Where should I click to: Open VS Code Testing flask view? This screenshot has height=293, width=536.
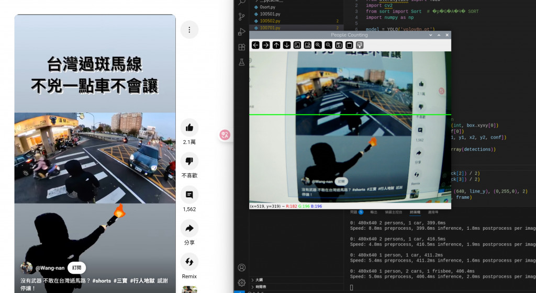pyautogui.click(x=242, y=62)
